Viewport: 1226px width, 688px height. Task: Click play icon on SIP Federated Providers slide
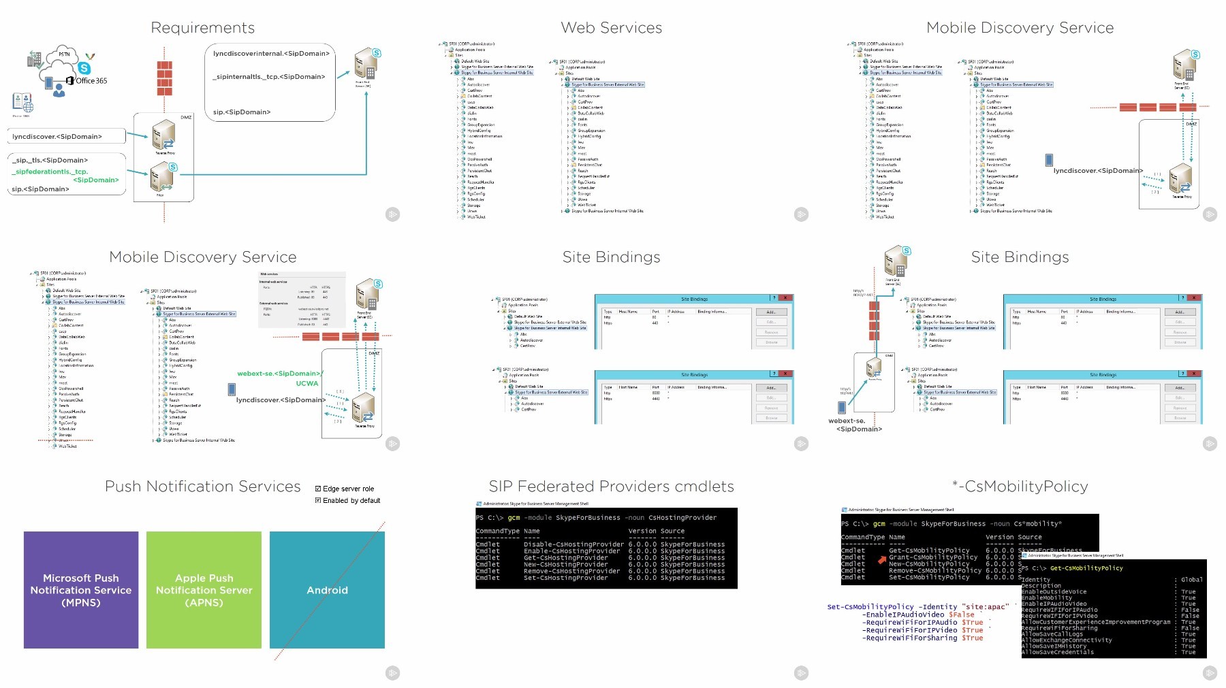(802, 673)
